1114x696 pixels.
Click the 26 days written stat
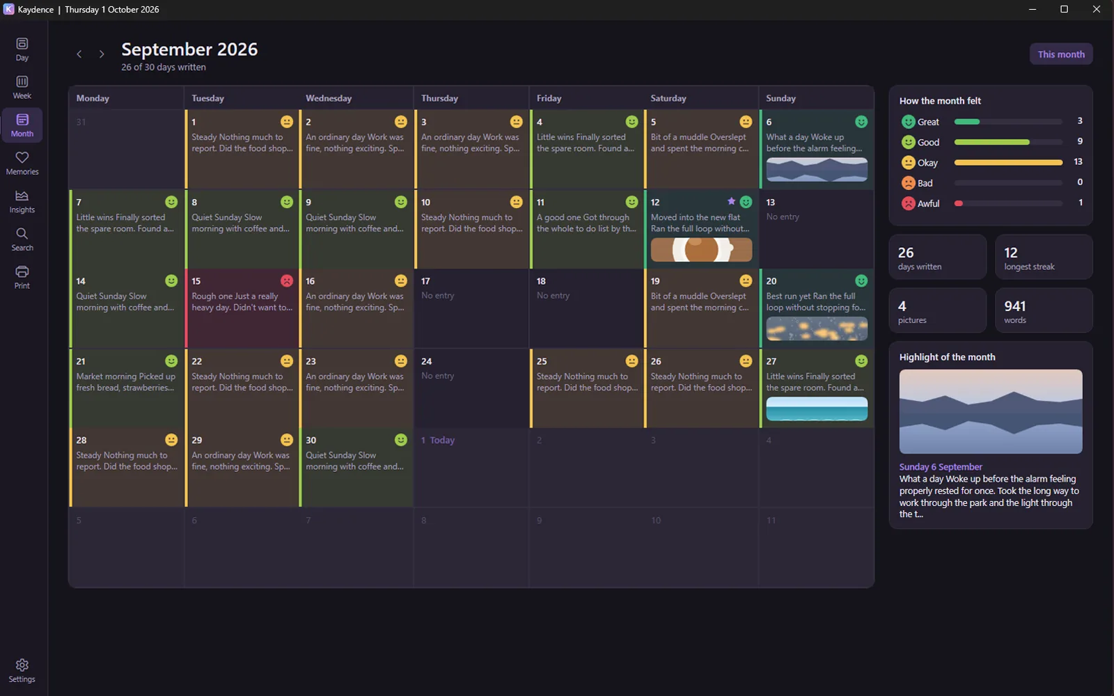tap(938, 258)
